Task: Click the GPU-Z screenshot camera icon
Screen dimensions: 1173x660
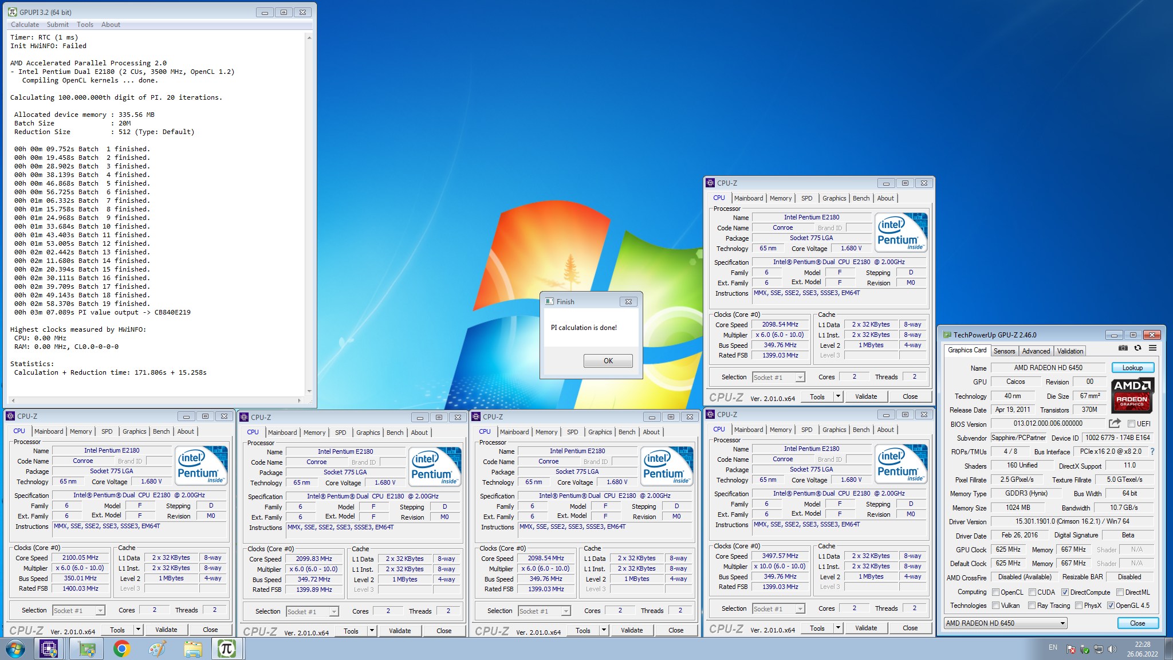Action: (x=1123, y=348)
